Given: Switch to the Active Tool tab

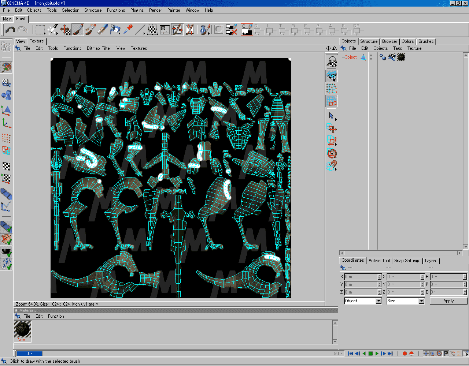Looking at the screenshot, I should (x=379, y=261).
